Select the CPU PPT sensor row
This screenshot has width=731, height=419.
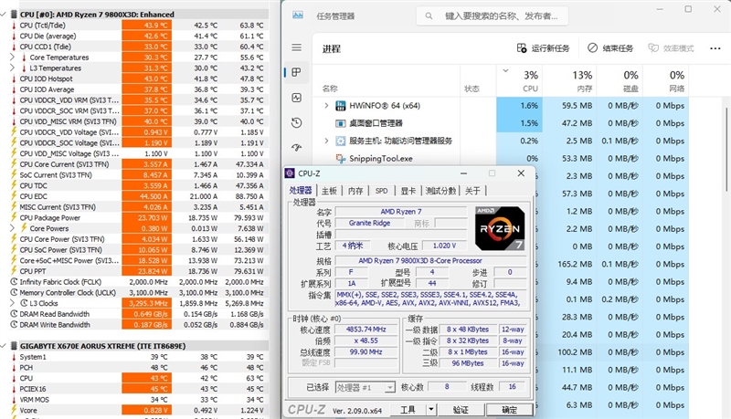[x=139, y=271]
